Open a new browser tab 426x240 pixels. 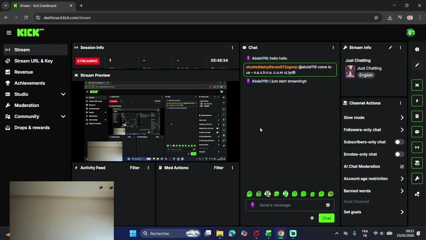coord(81,6)
